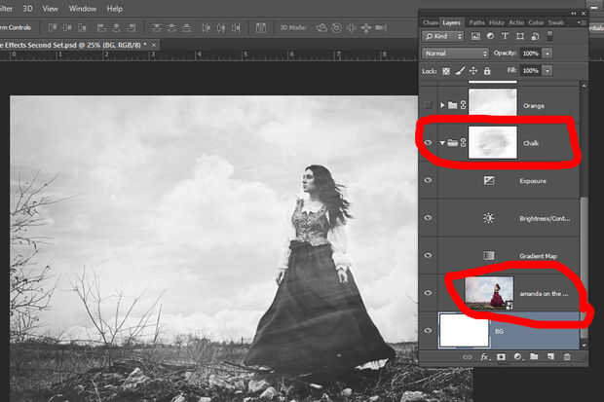Hide the Brightness/Contrast layer

428,218
